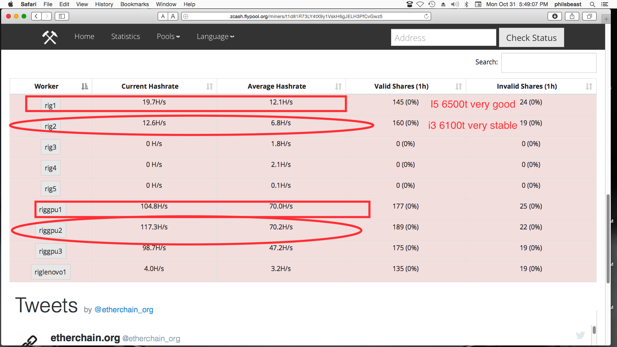The image size is (617, 347).
Task: Go to Home page link
Action: coord(84,36)
